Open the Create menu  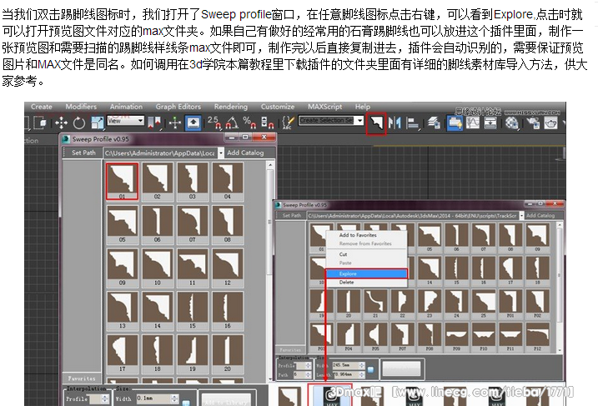click(42, 107)
